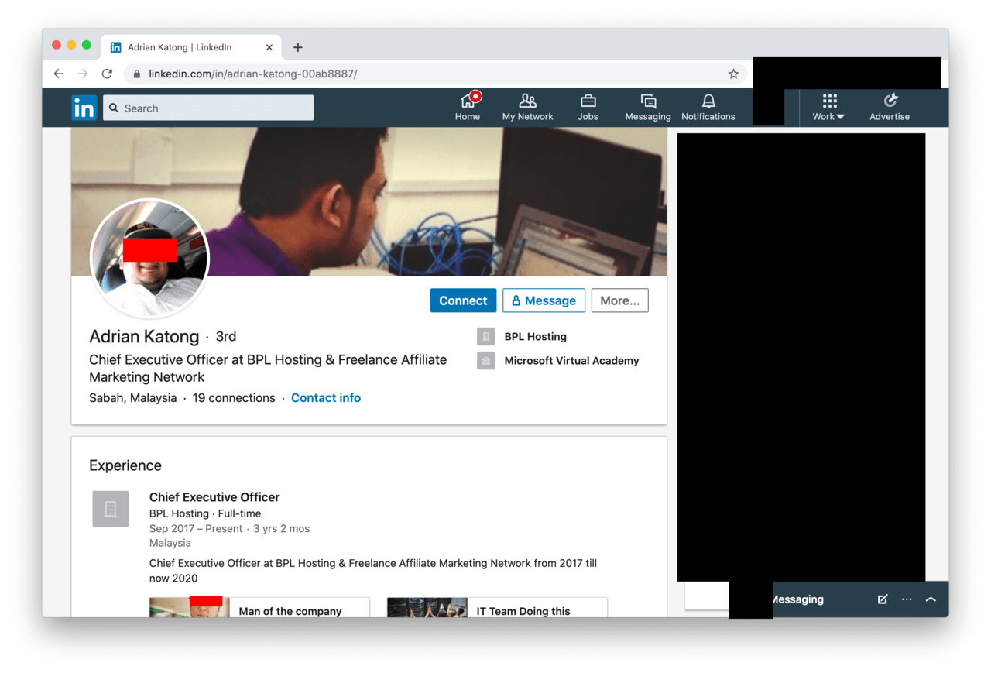
Task: Send a Message to Adrian Katong
Action: [544, 300]
